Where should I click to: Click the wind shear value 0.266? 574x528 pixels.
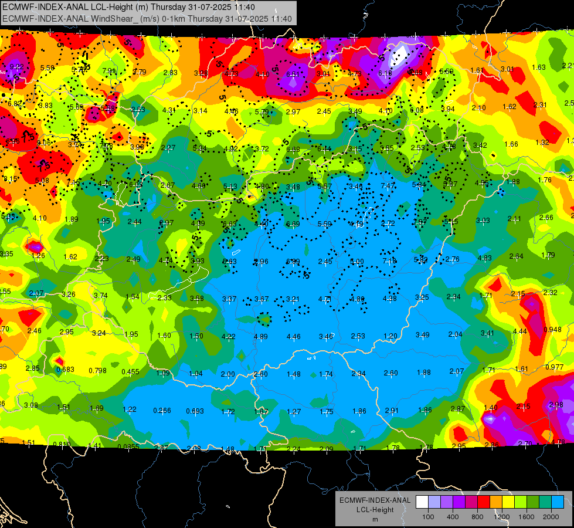click(162, 411)
